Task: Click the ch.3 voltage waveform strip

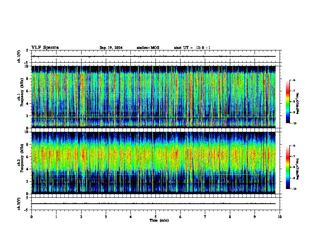Action: click(156, 204)
